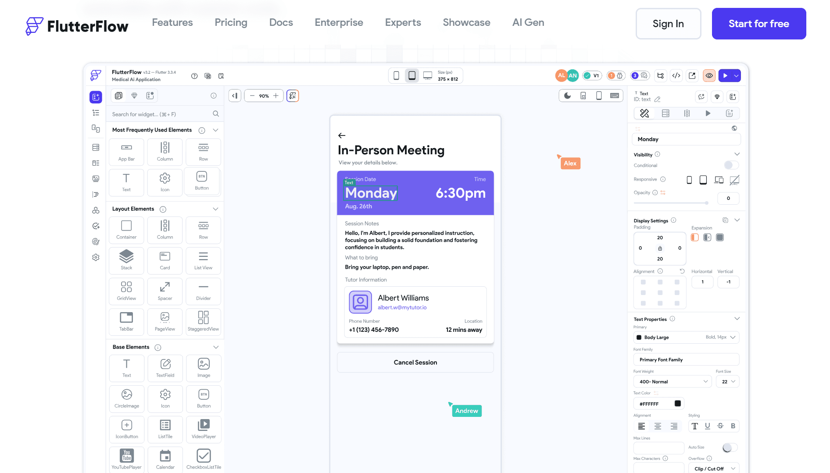830x473 pixels.
Task: Click the bug report icon in the top toolbar
Action: [x=620, y=75]
